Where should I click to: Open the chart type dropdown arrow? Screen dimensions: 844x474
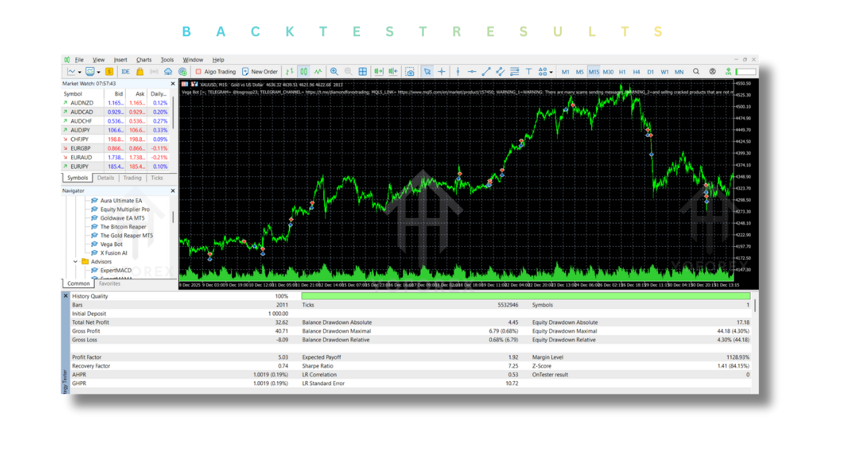point(79,71)
